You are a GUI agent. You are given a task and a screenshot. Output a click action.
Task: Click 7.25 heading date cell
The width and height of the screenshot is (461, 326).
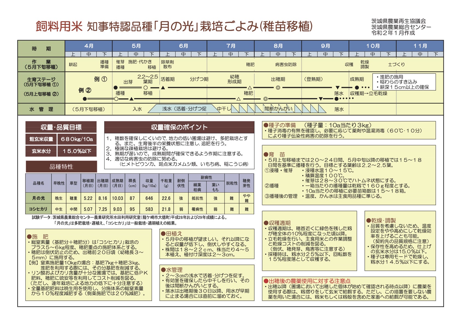coord(103,209)
